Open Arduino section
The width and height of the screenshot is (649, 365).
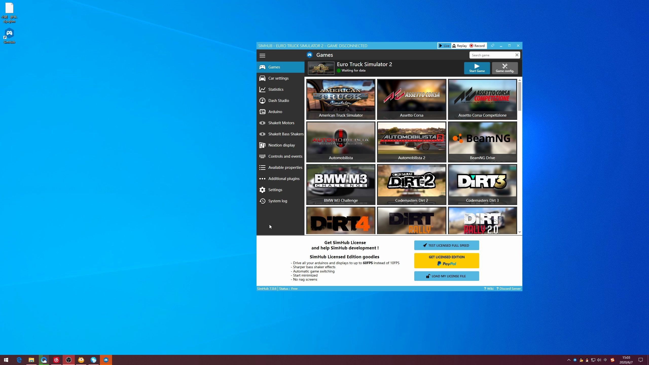pyautogui.click(x=280, y=112)
